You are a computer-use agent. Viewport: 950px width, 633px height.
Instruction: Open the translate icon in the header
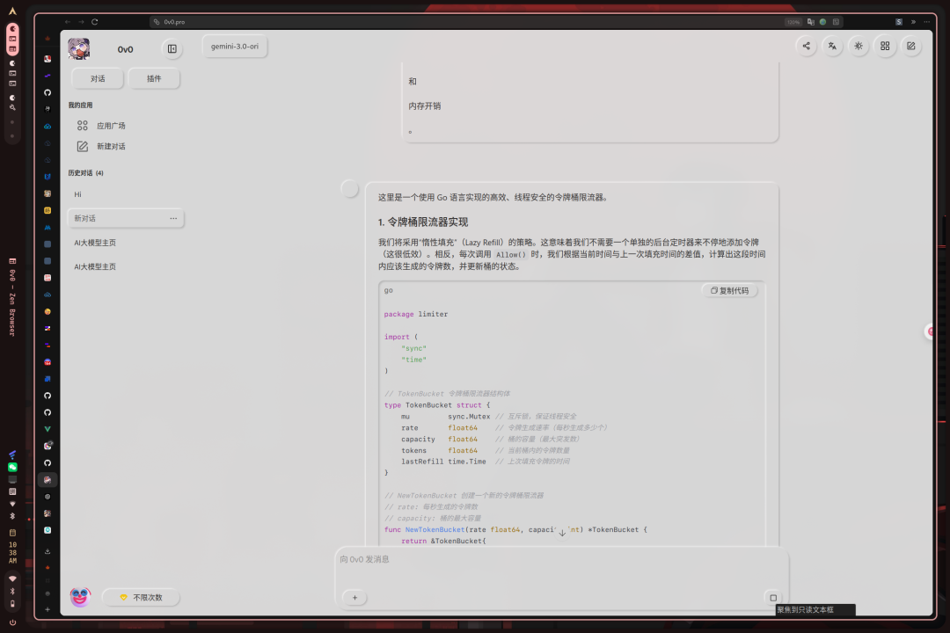[832, 46]
